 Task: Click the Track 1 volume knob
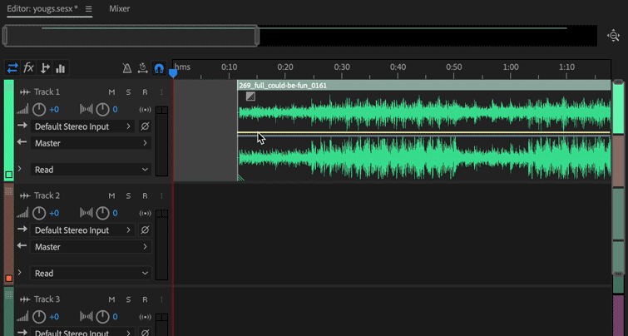tap(39, 109)
